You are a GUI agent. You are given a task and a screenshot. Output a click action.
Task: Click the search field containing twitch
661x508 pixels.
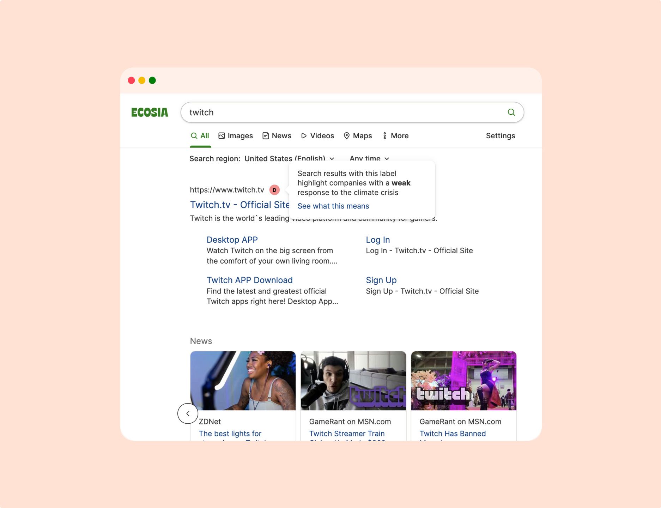pos(352,112)
